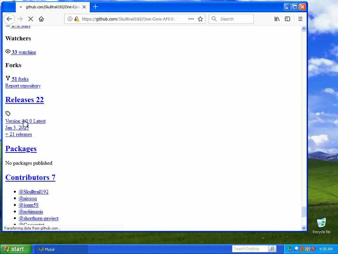Open the Packages heading link
Screen dimensions: 338x254
pyautogui.click(x=21, y=149)
